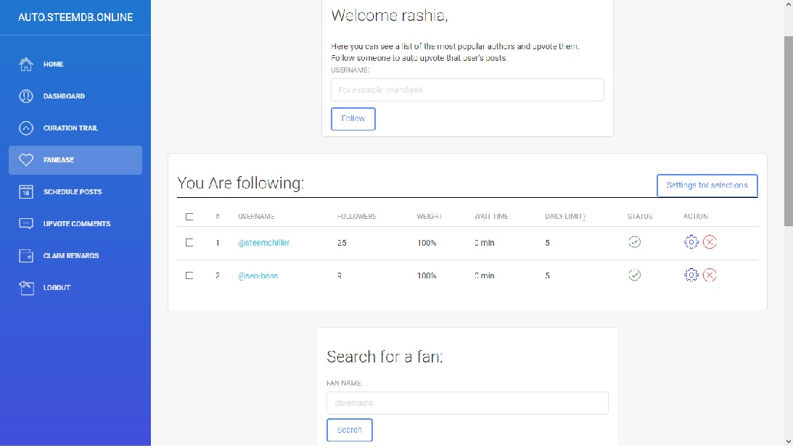This screenshot has width=793, height=448.
Task: Click the Upvote Comments chat icon
Action: pyautogui.click(x=26, y=223)
